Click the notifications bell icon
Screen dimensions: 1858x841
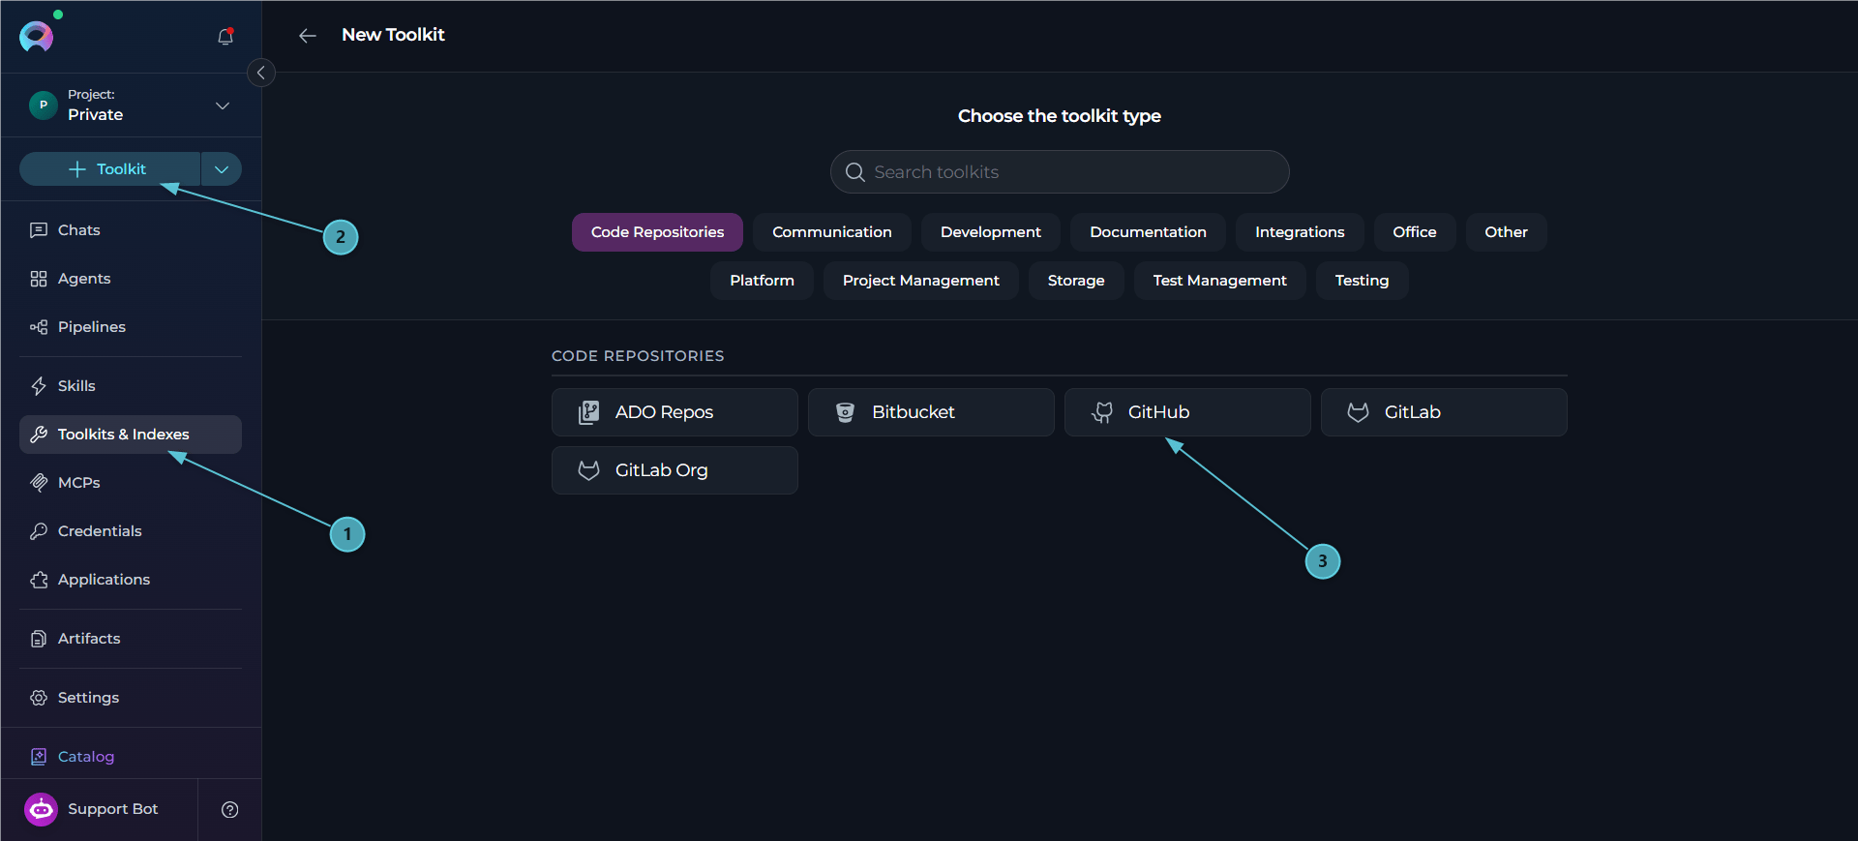point(225,37)
